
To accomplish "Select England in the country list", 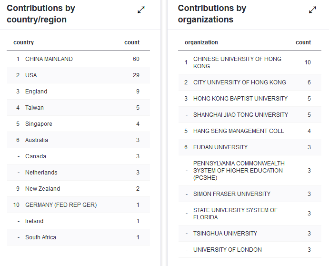I will point(36,92).
